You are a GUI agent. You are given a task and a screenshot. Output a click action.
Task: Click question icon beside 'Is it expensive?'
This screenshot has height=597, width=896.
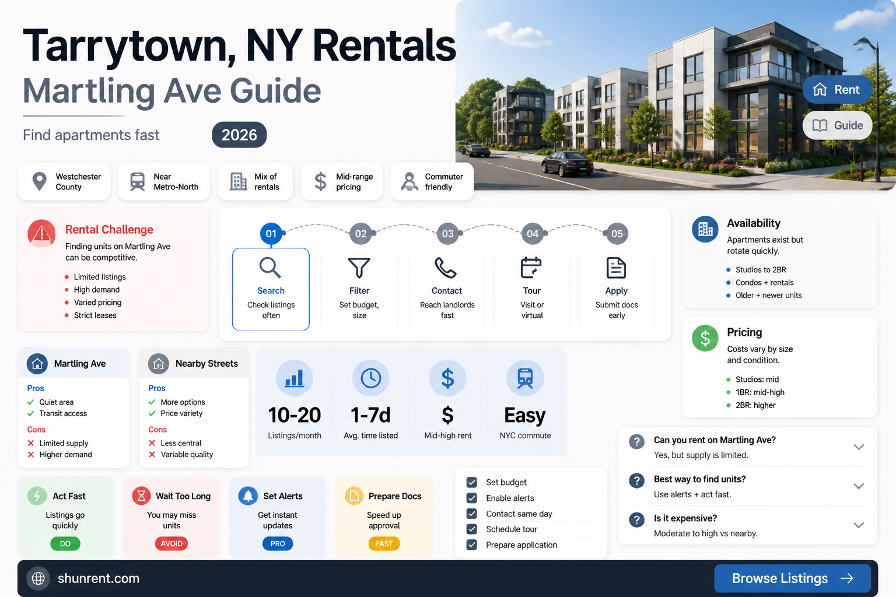point(637,519)
